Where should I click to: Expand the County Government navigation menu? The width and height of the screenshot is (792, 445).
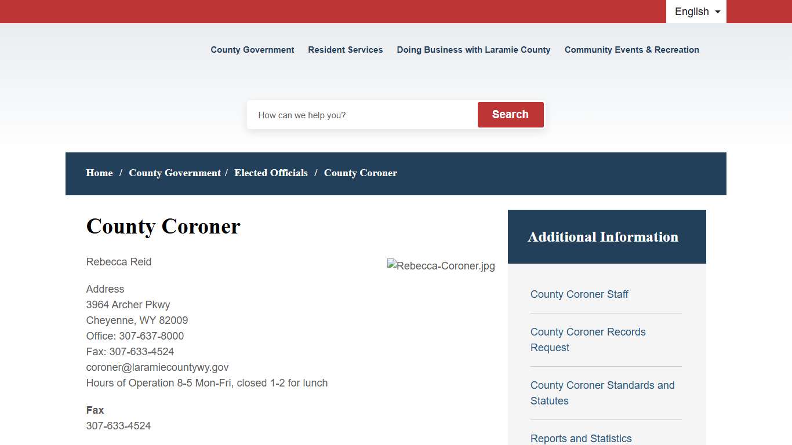[252, 50]
